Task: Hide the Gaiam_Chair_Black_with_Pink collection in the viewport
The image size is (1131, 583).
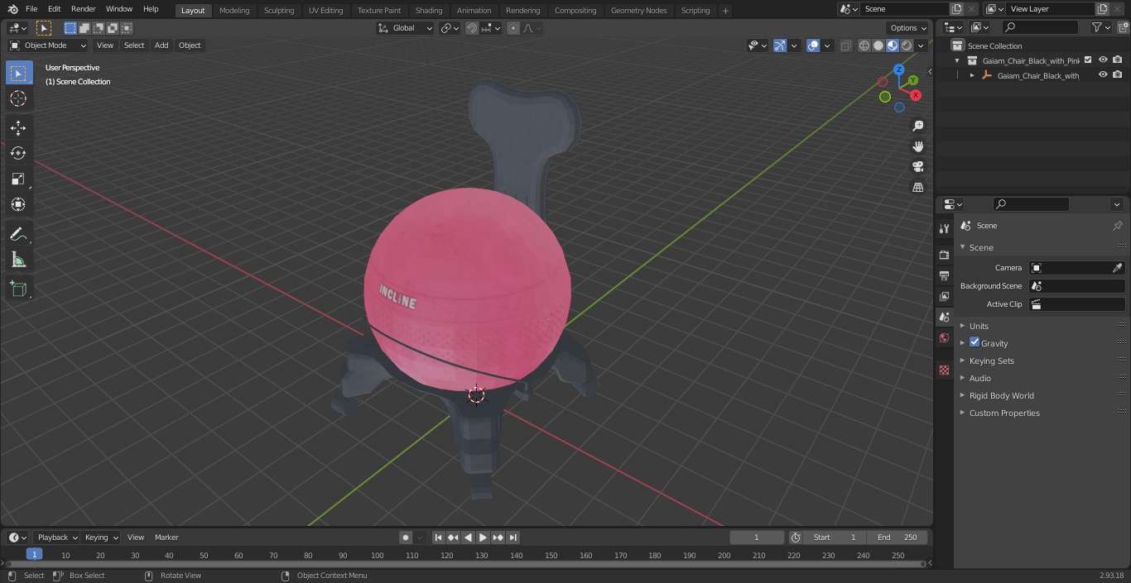Action: (1103, 60)
